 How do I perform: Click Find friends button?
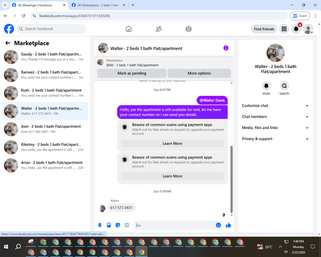click(264, 29)
